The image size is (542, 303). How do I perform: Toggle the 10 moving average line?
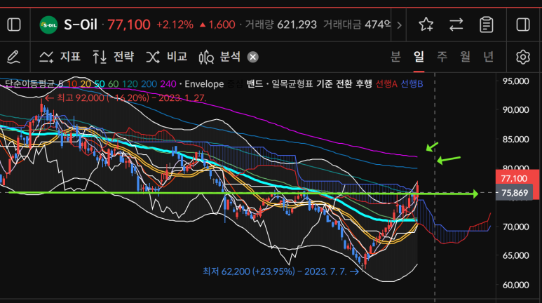(x=72, y=83)
